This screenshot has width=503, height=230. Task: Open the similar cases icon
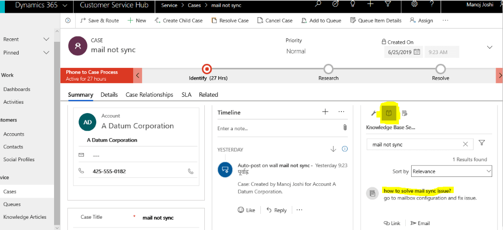click(x=404, y=113)
